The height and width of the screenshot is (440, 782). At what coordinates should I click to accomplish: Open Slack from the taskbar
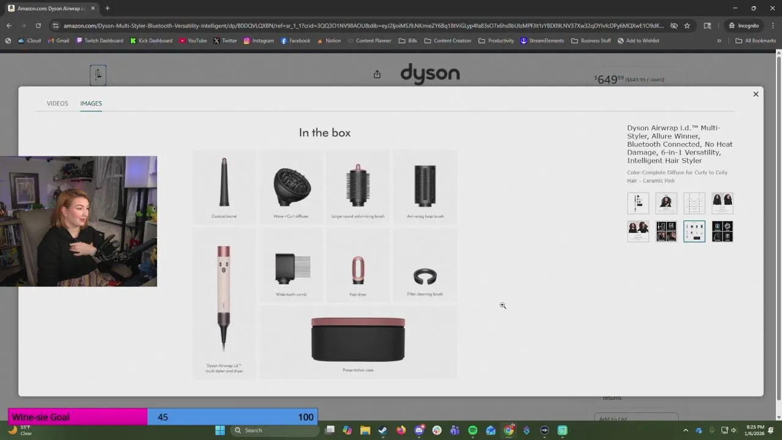click(437, 430)
